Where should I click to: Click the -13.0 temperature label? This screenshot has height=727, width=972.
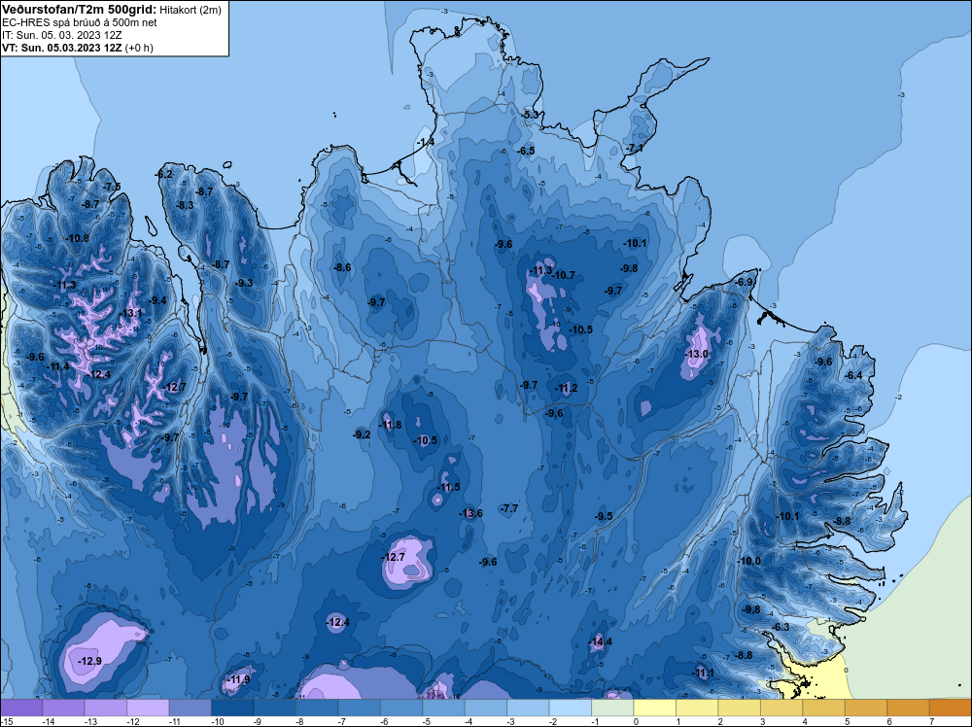point(697,354)
